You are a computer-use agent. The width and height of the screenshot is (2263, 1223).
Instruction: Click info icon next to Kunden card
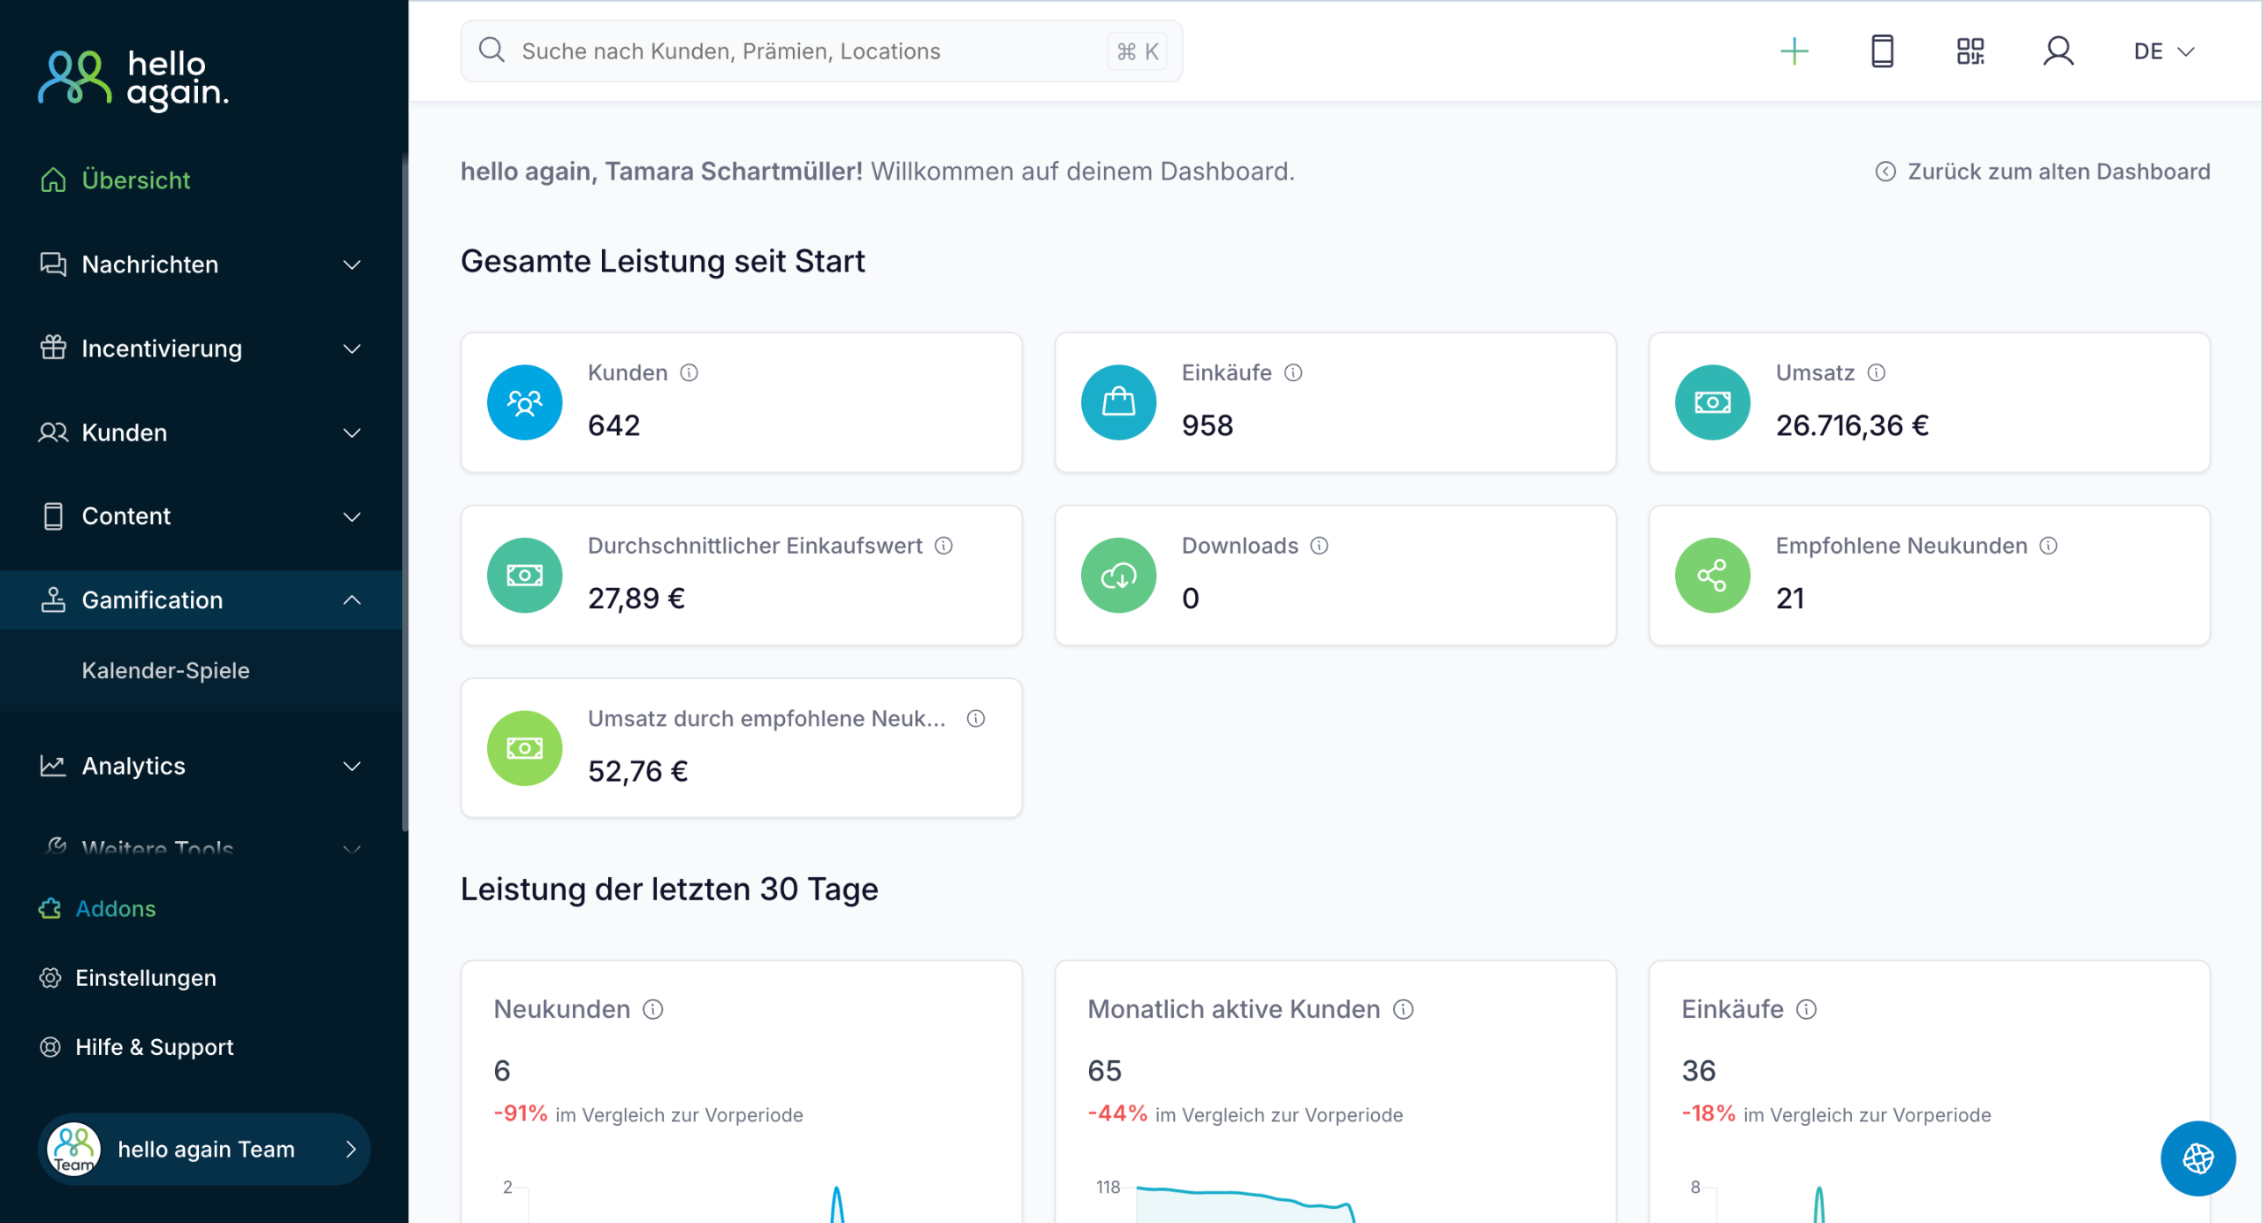click(689, 373)
